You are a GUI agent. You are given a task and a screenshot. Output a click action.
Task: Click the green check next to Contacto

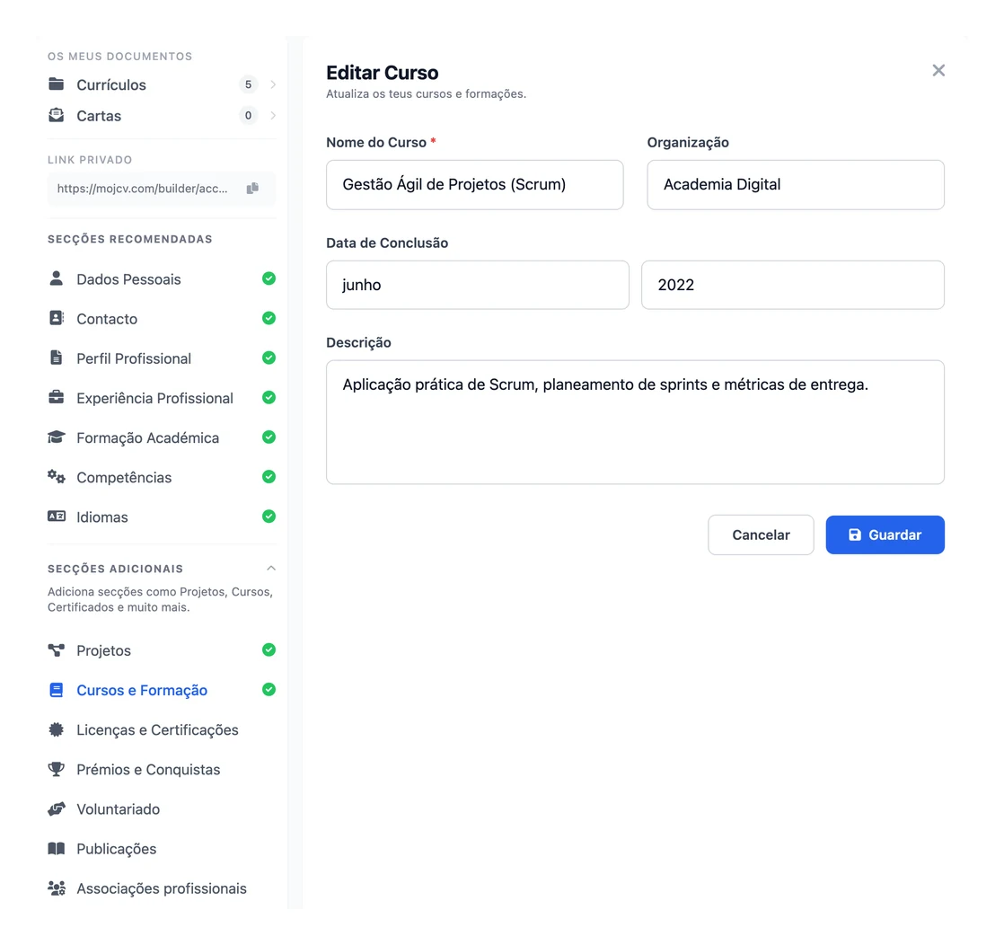tap(269, 318)
